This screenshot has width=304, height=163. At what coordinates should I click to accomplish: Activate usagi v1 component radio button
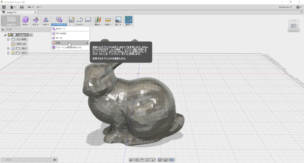click(x=31, y=35)
